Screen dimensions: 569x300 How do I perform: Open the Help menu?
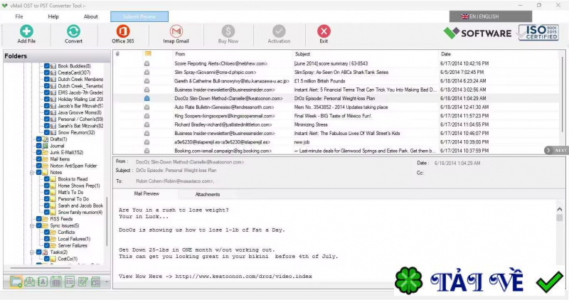pos(53,16)
